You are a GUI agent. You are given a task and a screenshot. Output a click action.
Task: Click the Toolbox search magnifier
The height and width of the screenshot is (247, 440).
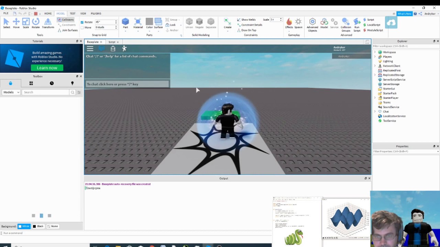(73, 92)
